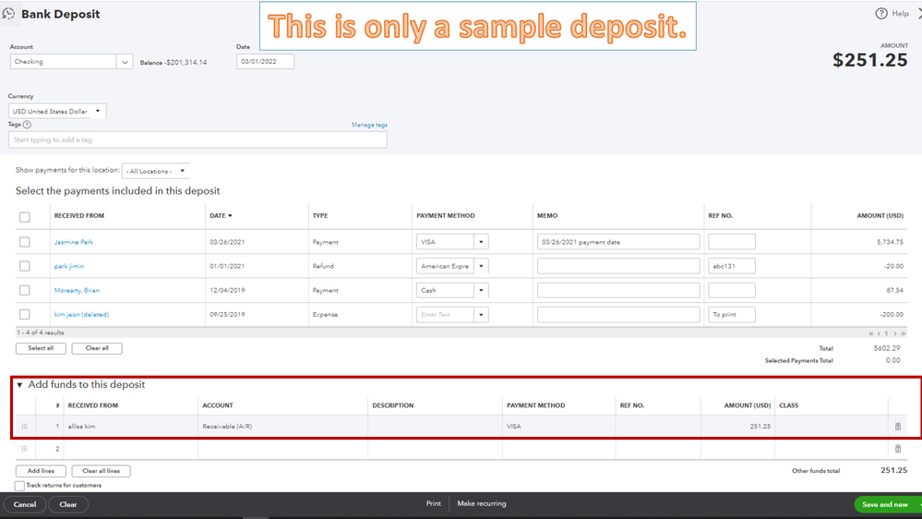Image resolution: width=922 pixels, height=519 pixels.
Task: Click the empty received-from cell in line 2
Action: click(x=131, y=449)
